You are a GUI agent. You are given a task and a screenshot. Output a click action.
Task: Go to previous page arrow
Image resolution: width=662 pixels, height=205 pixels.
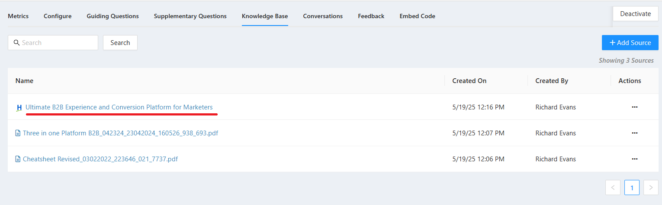click(613, 188)
